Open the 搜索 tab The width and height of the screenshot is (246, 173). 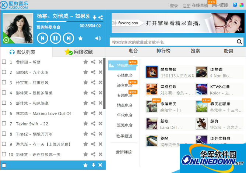tap(195, 51)
